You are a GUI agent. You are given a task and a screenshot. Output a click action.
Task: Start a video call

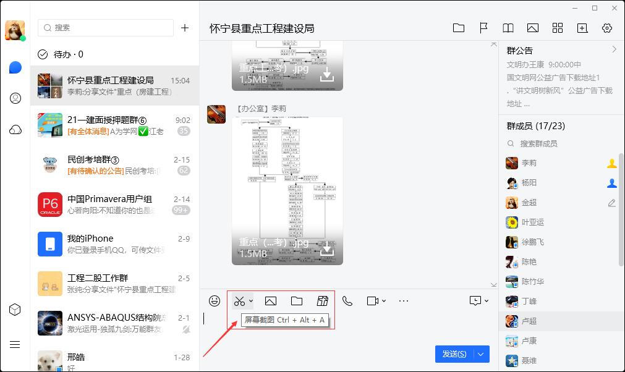(x=371, y=301)
